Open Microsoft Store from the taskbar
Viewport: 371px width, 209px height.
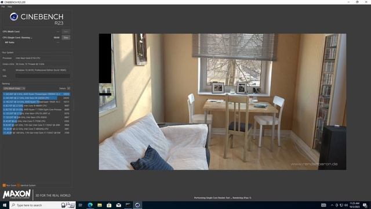(109, 205)
